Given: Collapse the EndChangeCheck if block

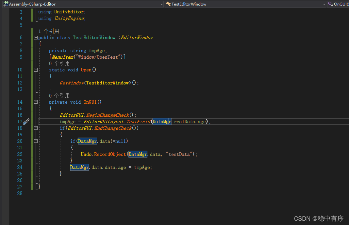Looking at the screenshot, I should (x=36, y=128).
